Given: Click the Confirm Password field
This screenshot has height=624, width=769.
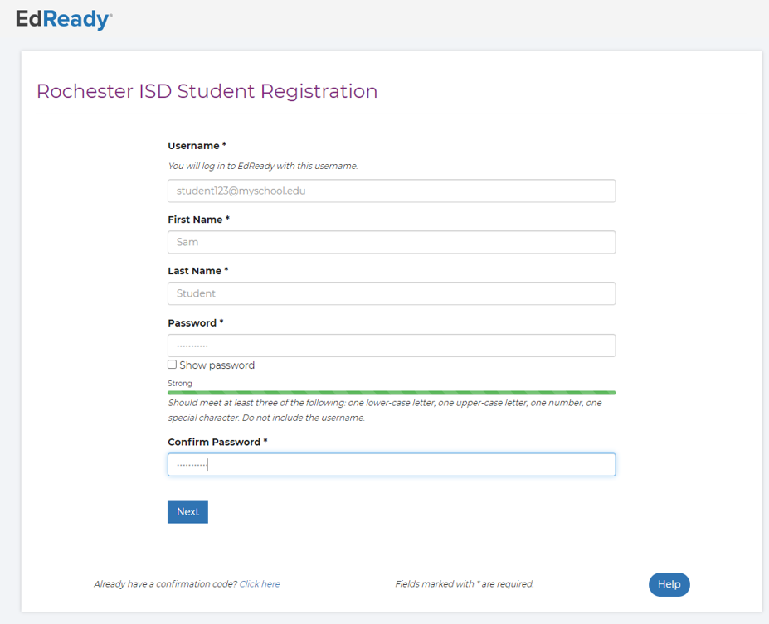Looking at the screenshot, I should click(x=390, y=464).
